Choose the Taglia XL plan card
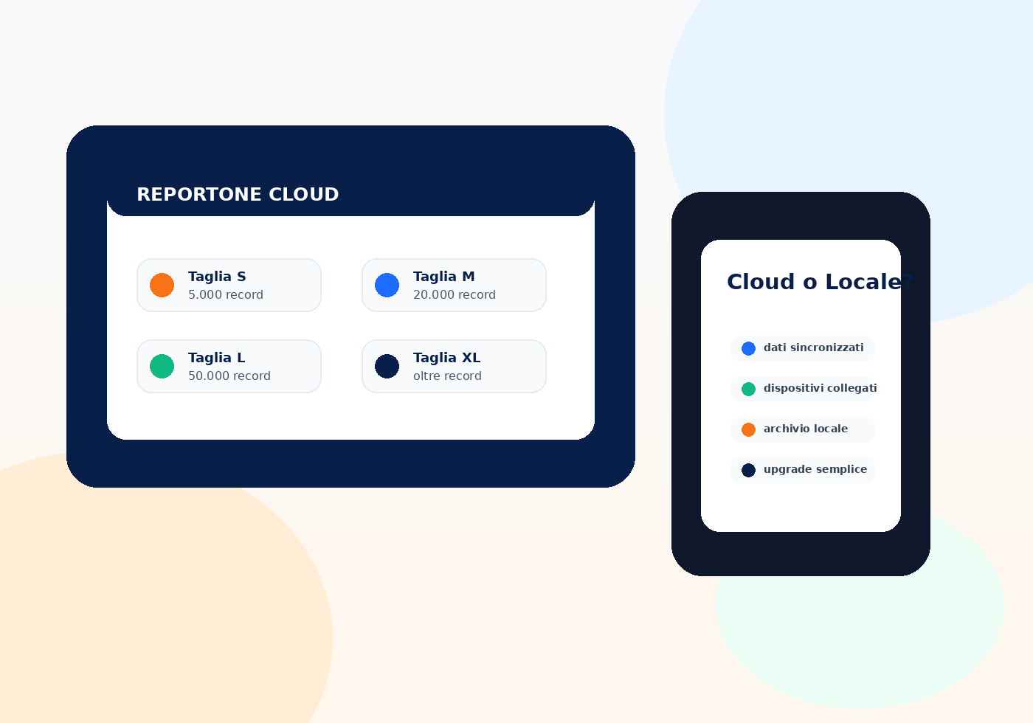This screenshot has height=723, width=1033. pyautogui.click(x=454, y=366)
